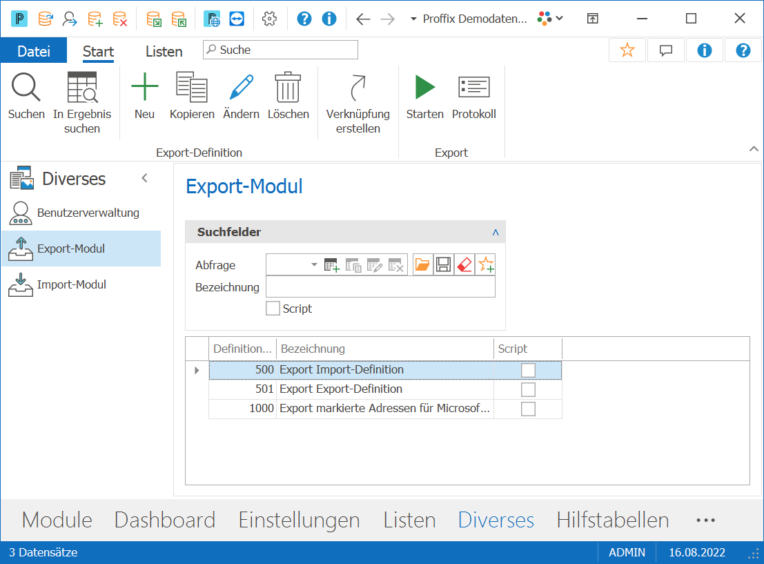The height and width of the screenshot is (564, 764).
Task: Click the Löschen trash icon
Action: (x=288, y=88)
